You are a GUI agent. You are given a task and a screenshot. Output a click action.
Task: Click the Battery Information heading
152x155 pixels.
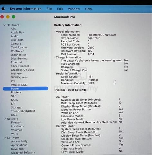click(68, 25)
